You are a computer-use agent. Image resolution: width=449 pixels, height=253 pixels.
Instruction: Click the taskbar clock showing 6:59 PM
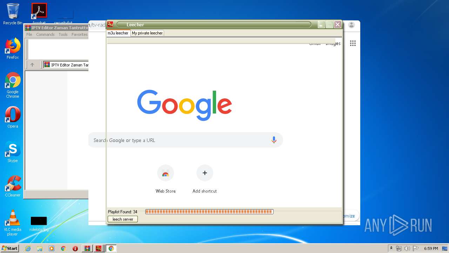(x=431, y=248)
